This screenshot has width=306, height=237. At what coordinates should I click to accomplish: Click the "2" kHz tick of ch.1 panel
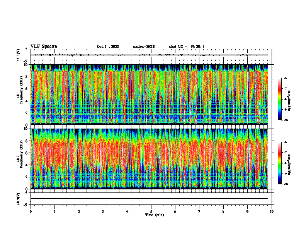[27, 113]
